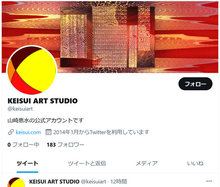Viewport: 220px width, 187px height.
Task: Click the link chain icon beside keisui.com
Action: [11, 132]
